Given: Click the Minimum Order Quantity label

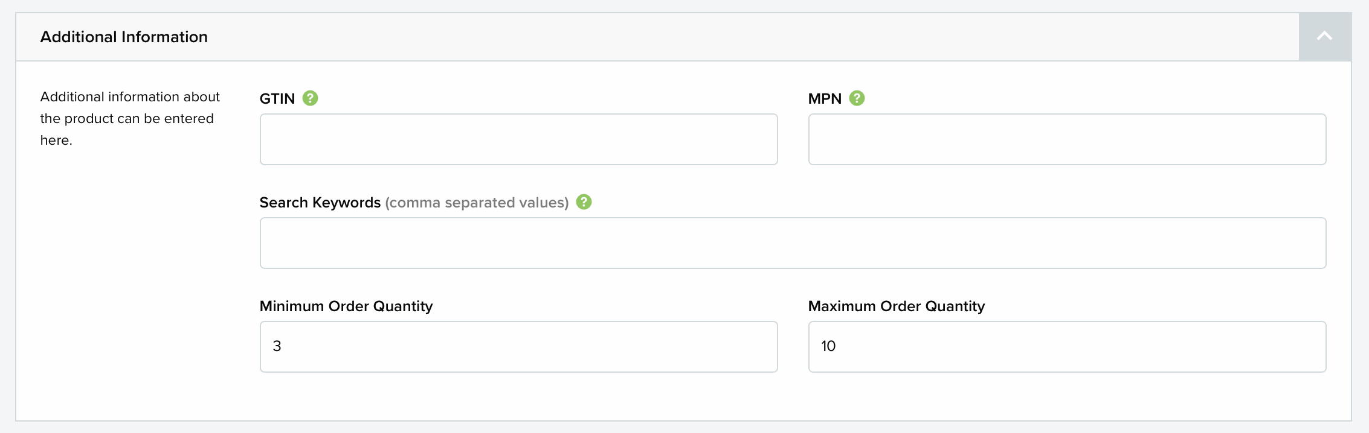Looking at the screenshot, I should click(x=346, y=306).
